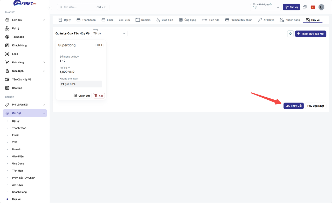Switch language via the Vietnam flag icon
The width and height of the screenshot is (332, 203).
point(313,7)
